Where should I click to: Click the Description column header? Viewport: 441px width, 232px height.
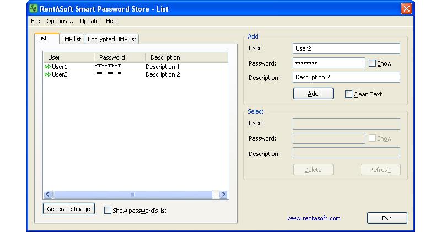point(187,57)
